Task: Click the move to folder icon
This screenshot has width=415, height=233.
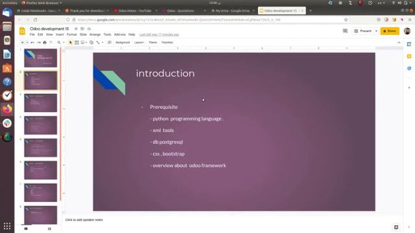Action: point(82,28)
